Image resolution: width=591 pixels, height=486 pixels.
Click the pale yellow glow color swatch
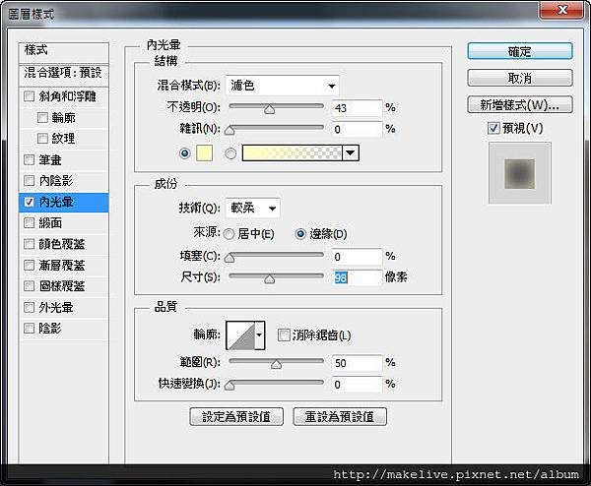point(204,153)
